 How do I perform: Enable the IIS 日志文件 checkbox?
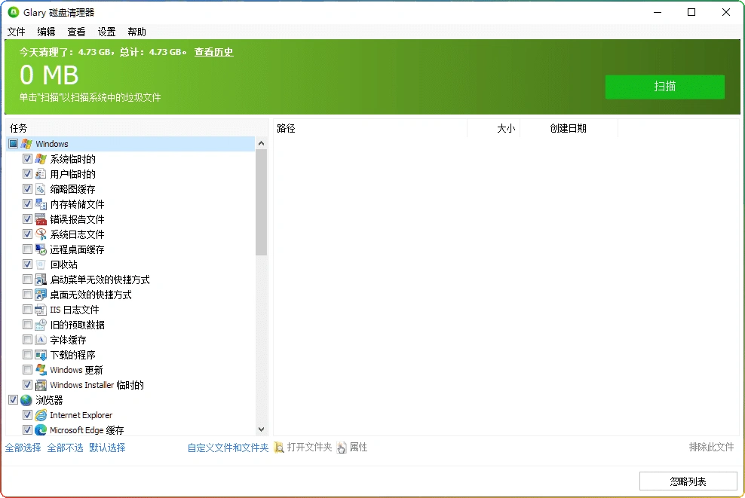click(x=26, y=310)
